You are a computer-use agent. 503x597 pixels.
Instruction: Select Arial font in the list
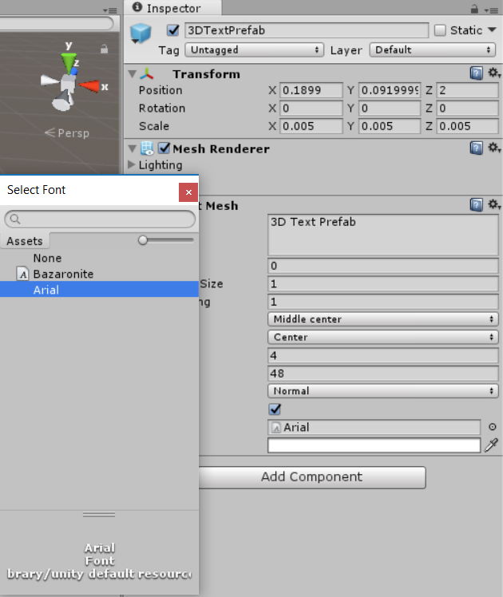[99, 290]
